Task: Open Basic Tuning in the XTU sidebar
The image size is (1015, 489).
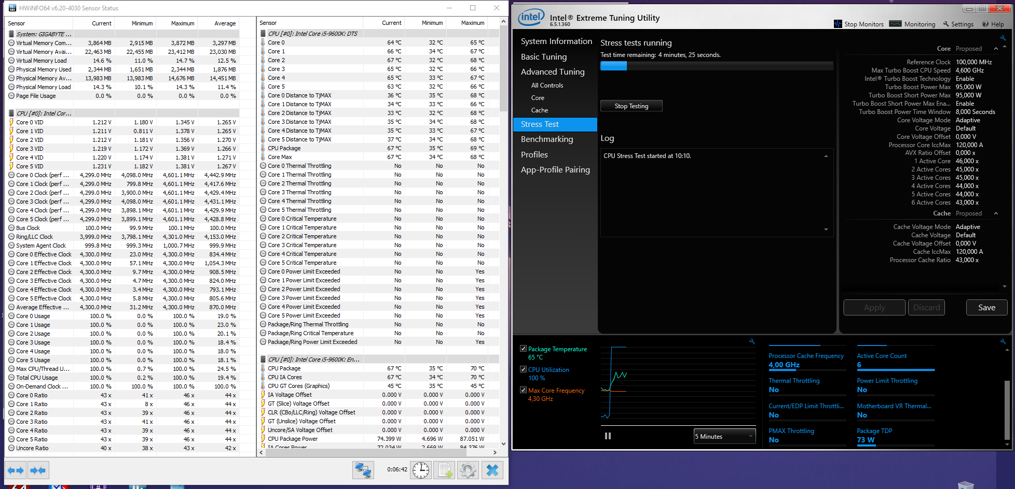Action: pyautogui.click(x=544, y=57)
